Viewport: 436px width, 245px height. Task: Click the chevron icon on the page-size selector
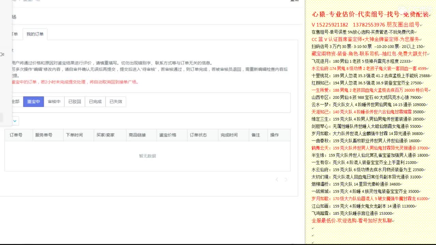point(15,121)
